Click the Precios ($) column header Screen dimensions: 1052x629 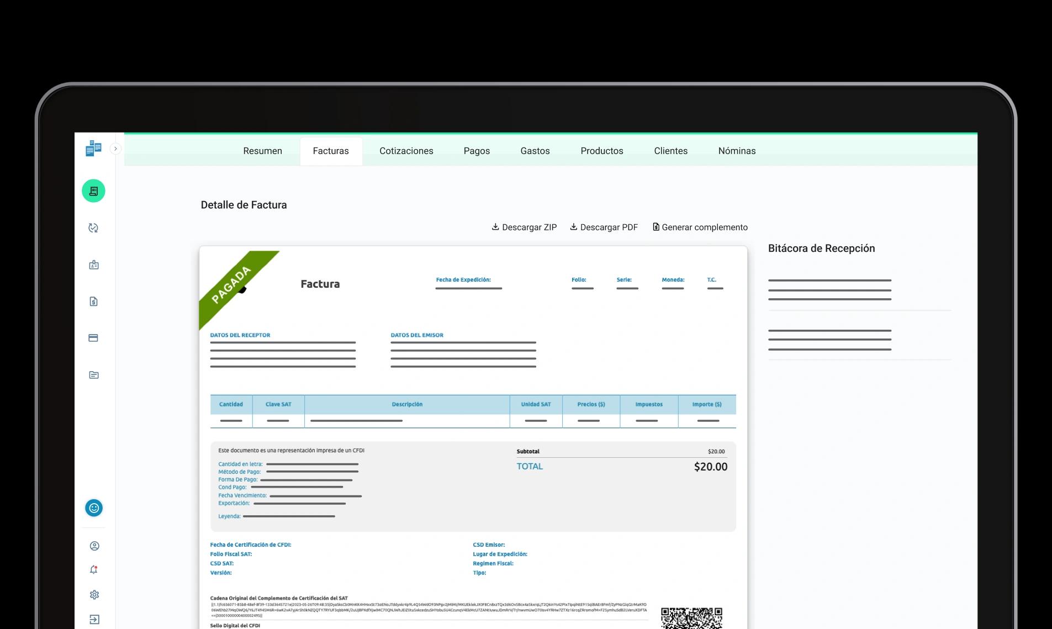point(591,404)
